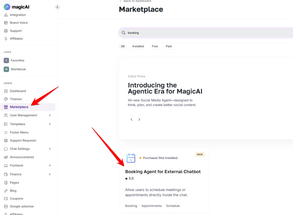Switch to the Free filter tab

tap(155, 46)
